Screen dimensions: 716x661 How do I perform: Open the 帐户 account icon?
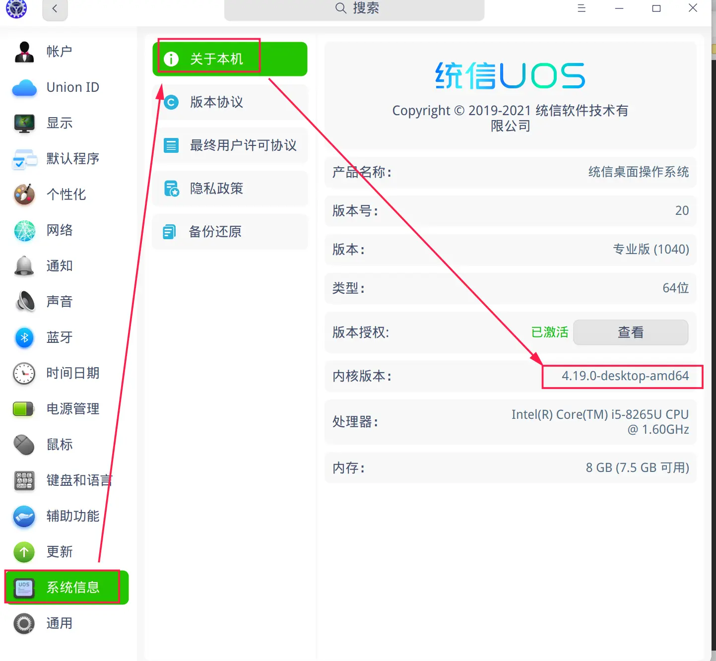point(24,52)
